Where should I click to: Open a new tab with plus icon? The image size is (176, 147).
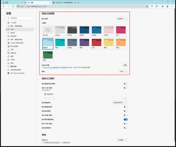pos(79,3)
